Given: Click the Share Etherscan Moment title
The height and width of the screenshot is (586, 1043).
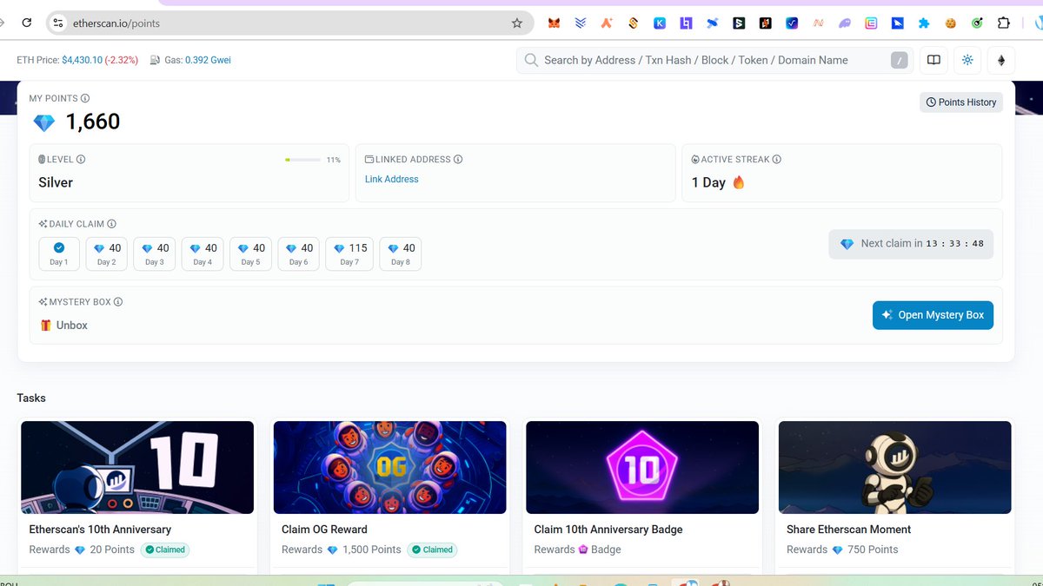Looking at the screenshot, I should tap(849, 530).
